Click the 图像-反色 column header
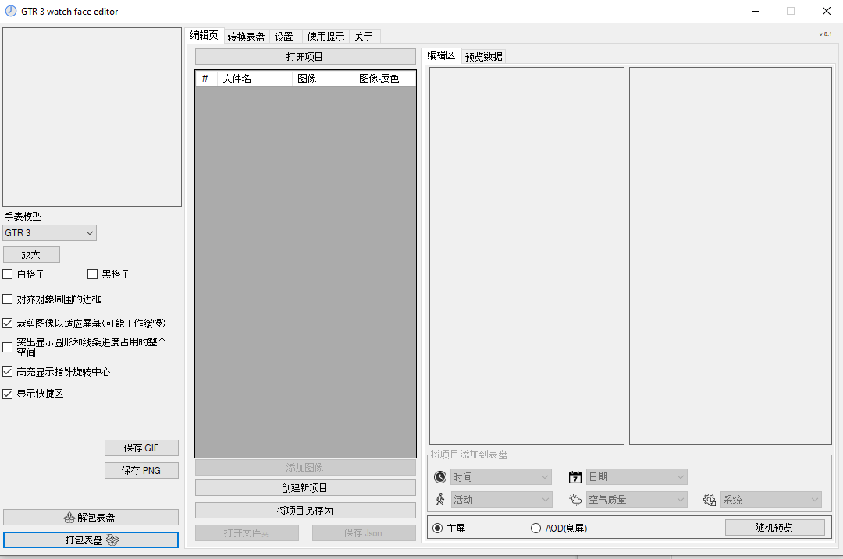This screenshot has width=843, height=559. [384, 79]
